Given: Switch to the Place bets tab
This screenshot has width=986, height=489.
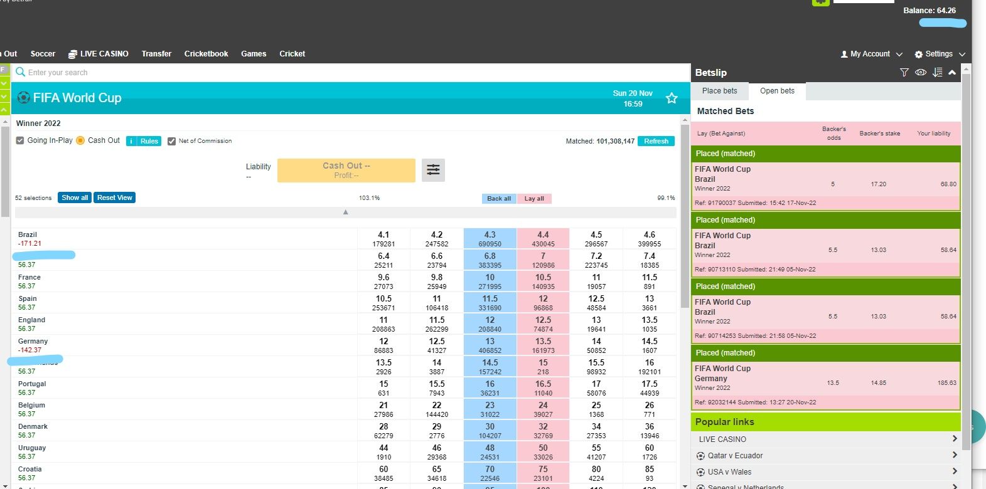Looking at the screenshot, I should [x=720, y=91].
